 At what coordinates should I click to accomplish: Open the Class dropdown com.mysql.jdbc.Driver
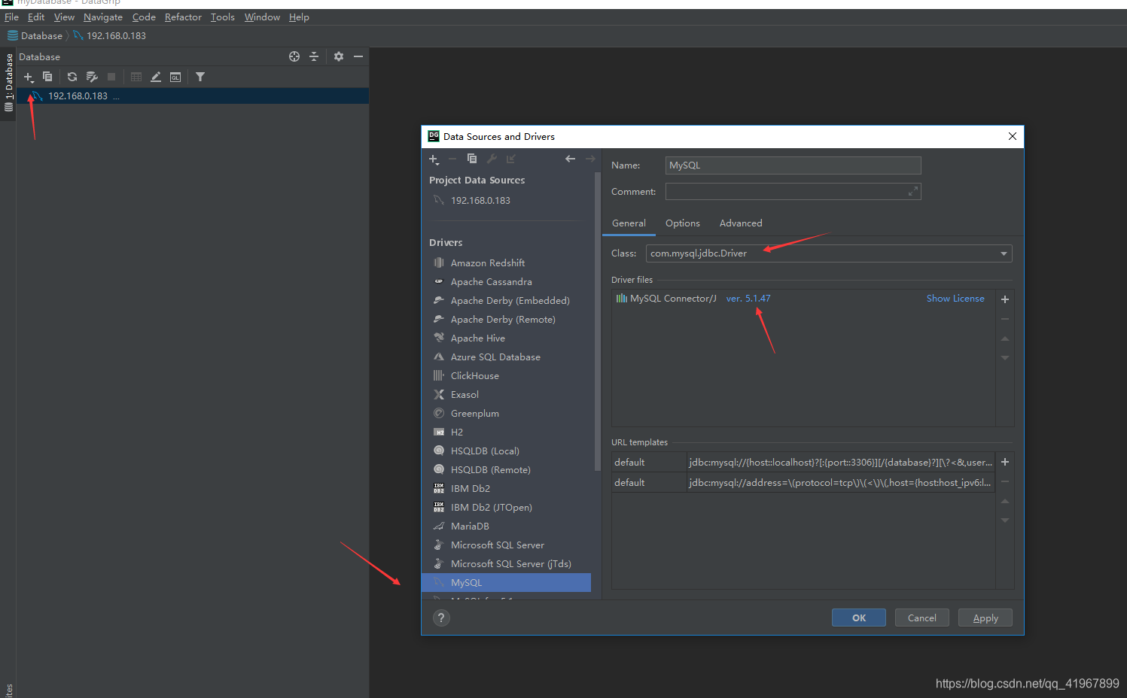pyautogui.click(x=829, y=253)
